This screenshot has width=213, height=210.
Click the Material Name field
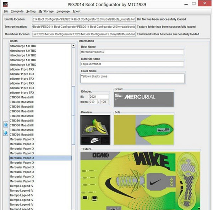(x=132, y=64)
